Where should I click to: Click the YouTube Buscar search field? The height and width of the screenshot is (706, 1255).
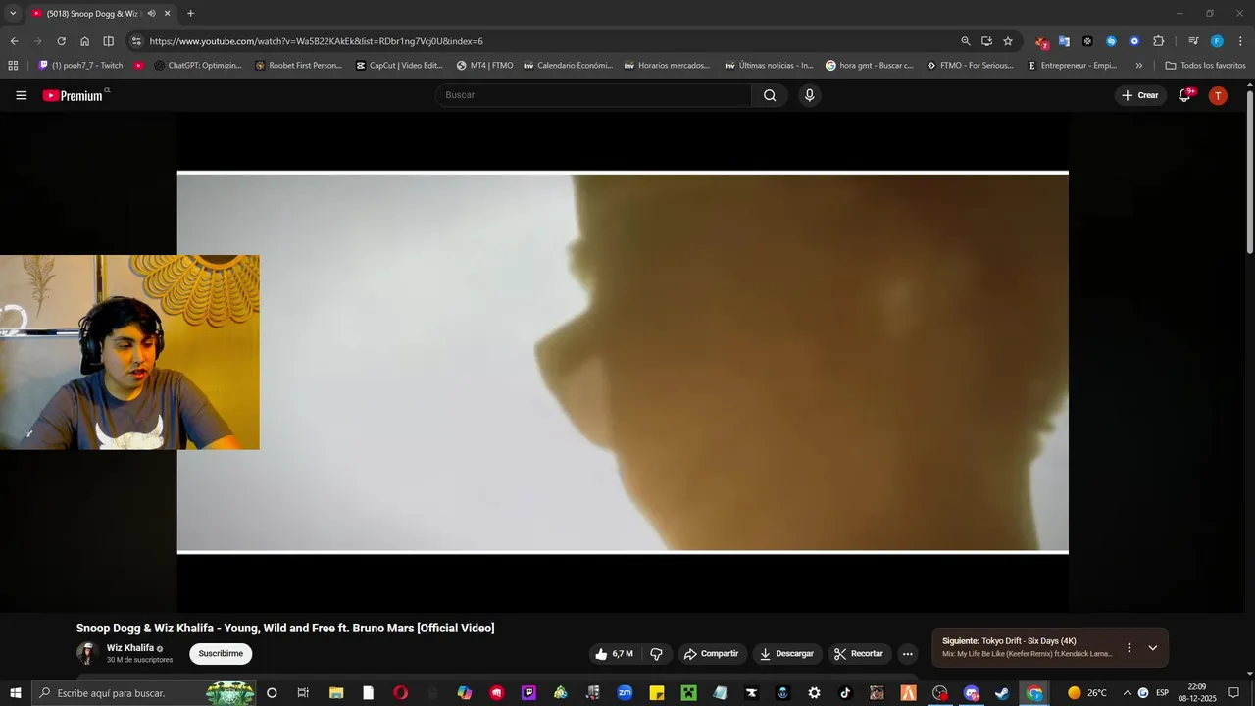click(x=593, y=95)
